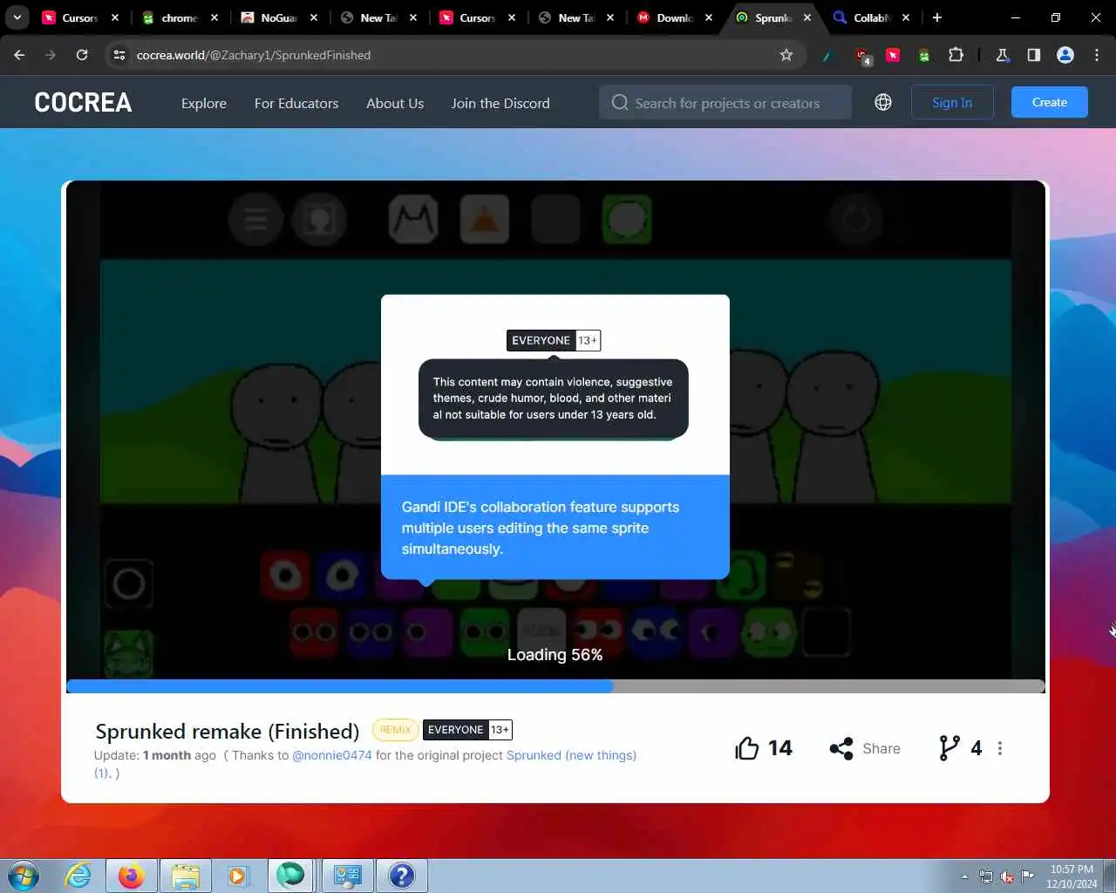1116x893 pixels.
Task: Click the green frog extension icon
Action: tap(924, 56)
